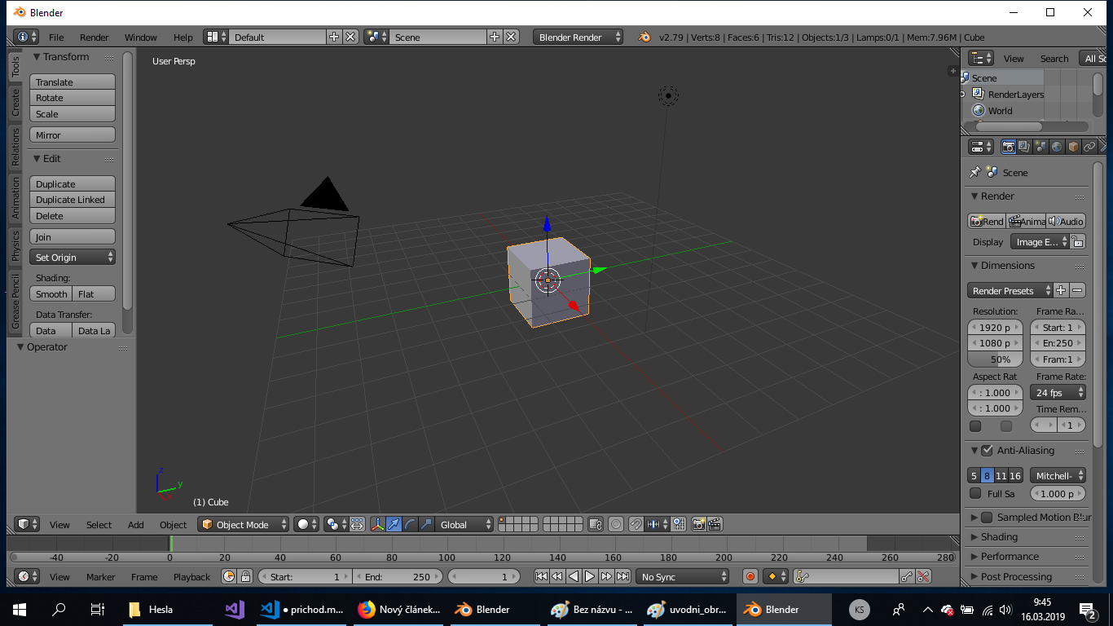Select the Translate manipulator icon

[392, 524]
